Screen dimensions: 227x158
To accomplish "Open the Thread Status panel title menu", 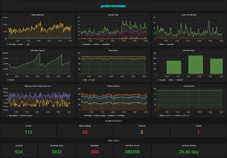I will click(113, 86).
